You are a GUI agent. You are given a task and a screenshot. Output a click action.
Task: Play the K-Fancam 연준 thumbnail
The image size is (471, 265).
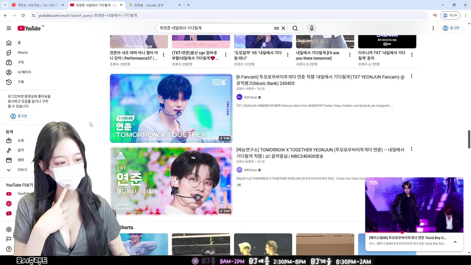pos(171,108)
